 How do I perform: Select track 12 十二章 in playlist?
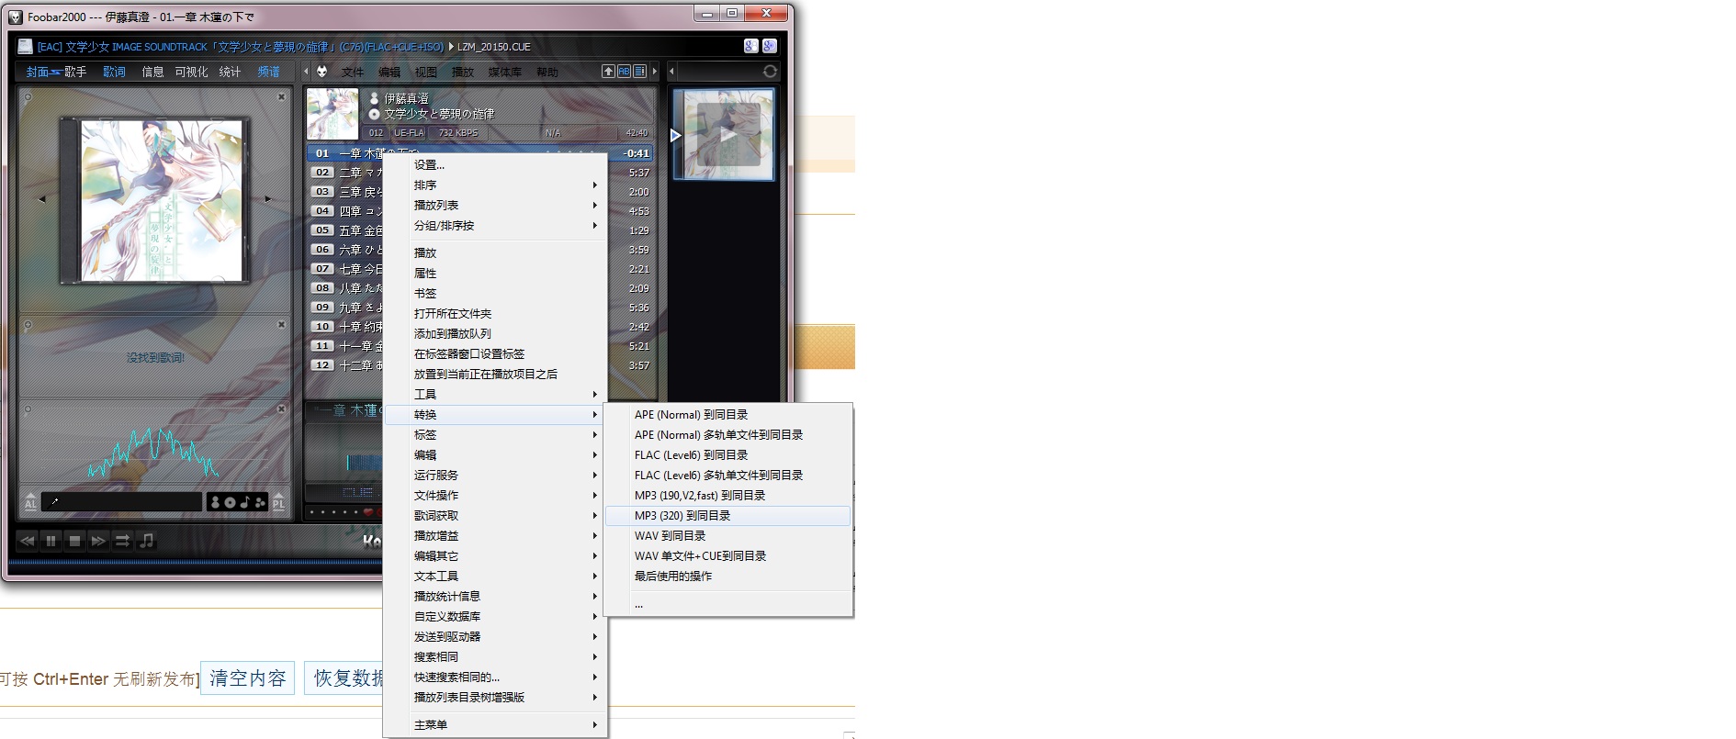pos(345,365)
